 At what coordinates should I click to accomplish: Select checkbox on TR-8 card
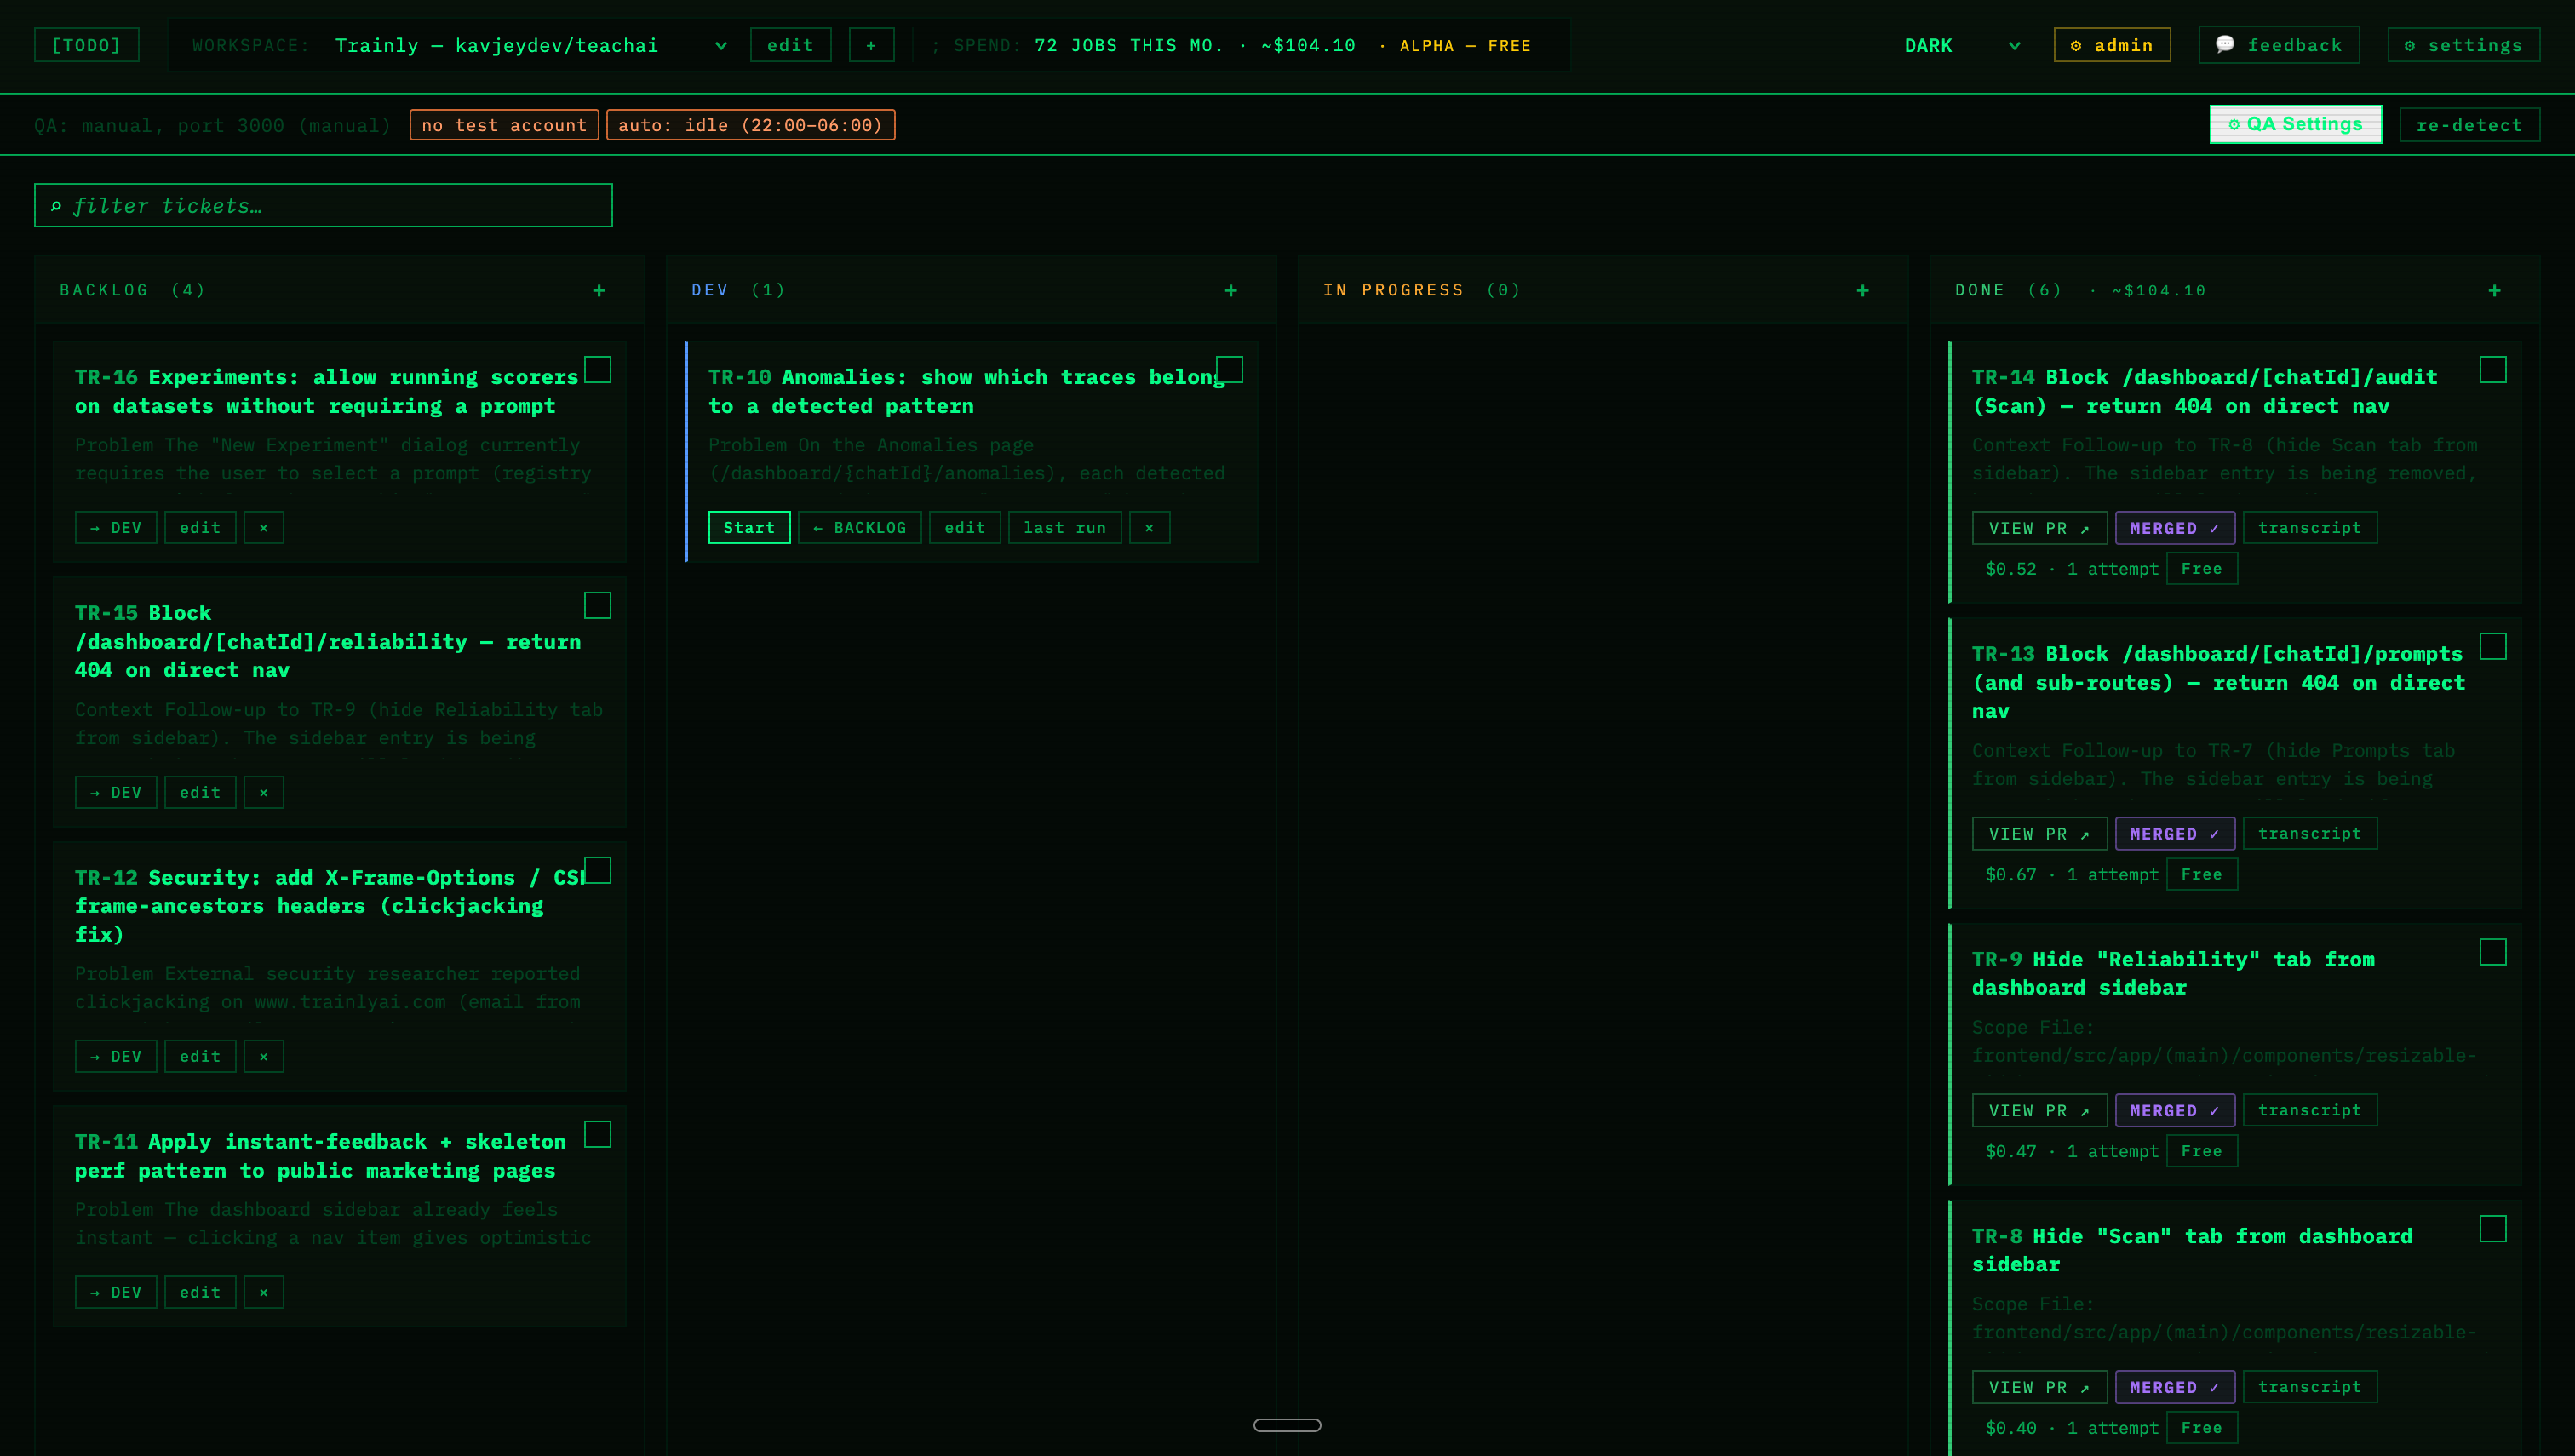coord(2494,1229)
